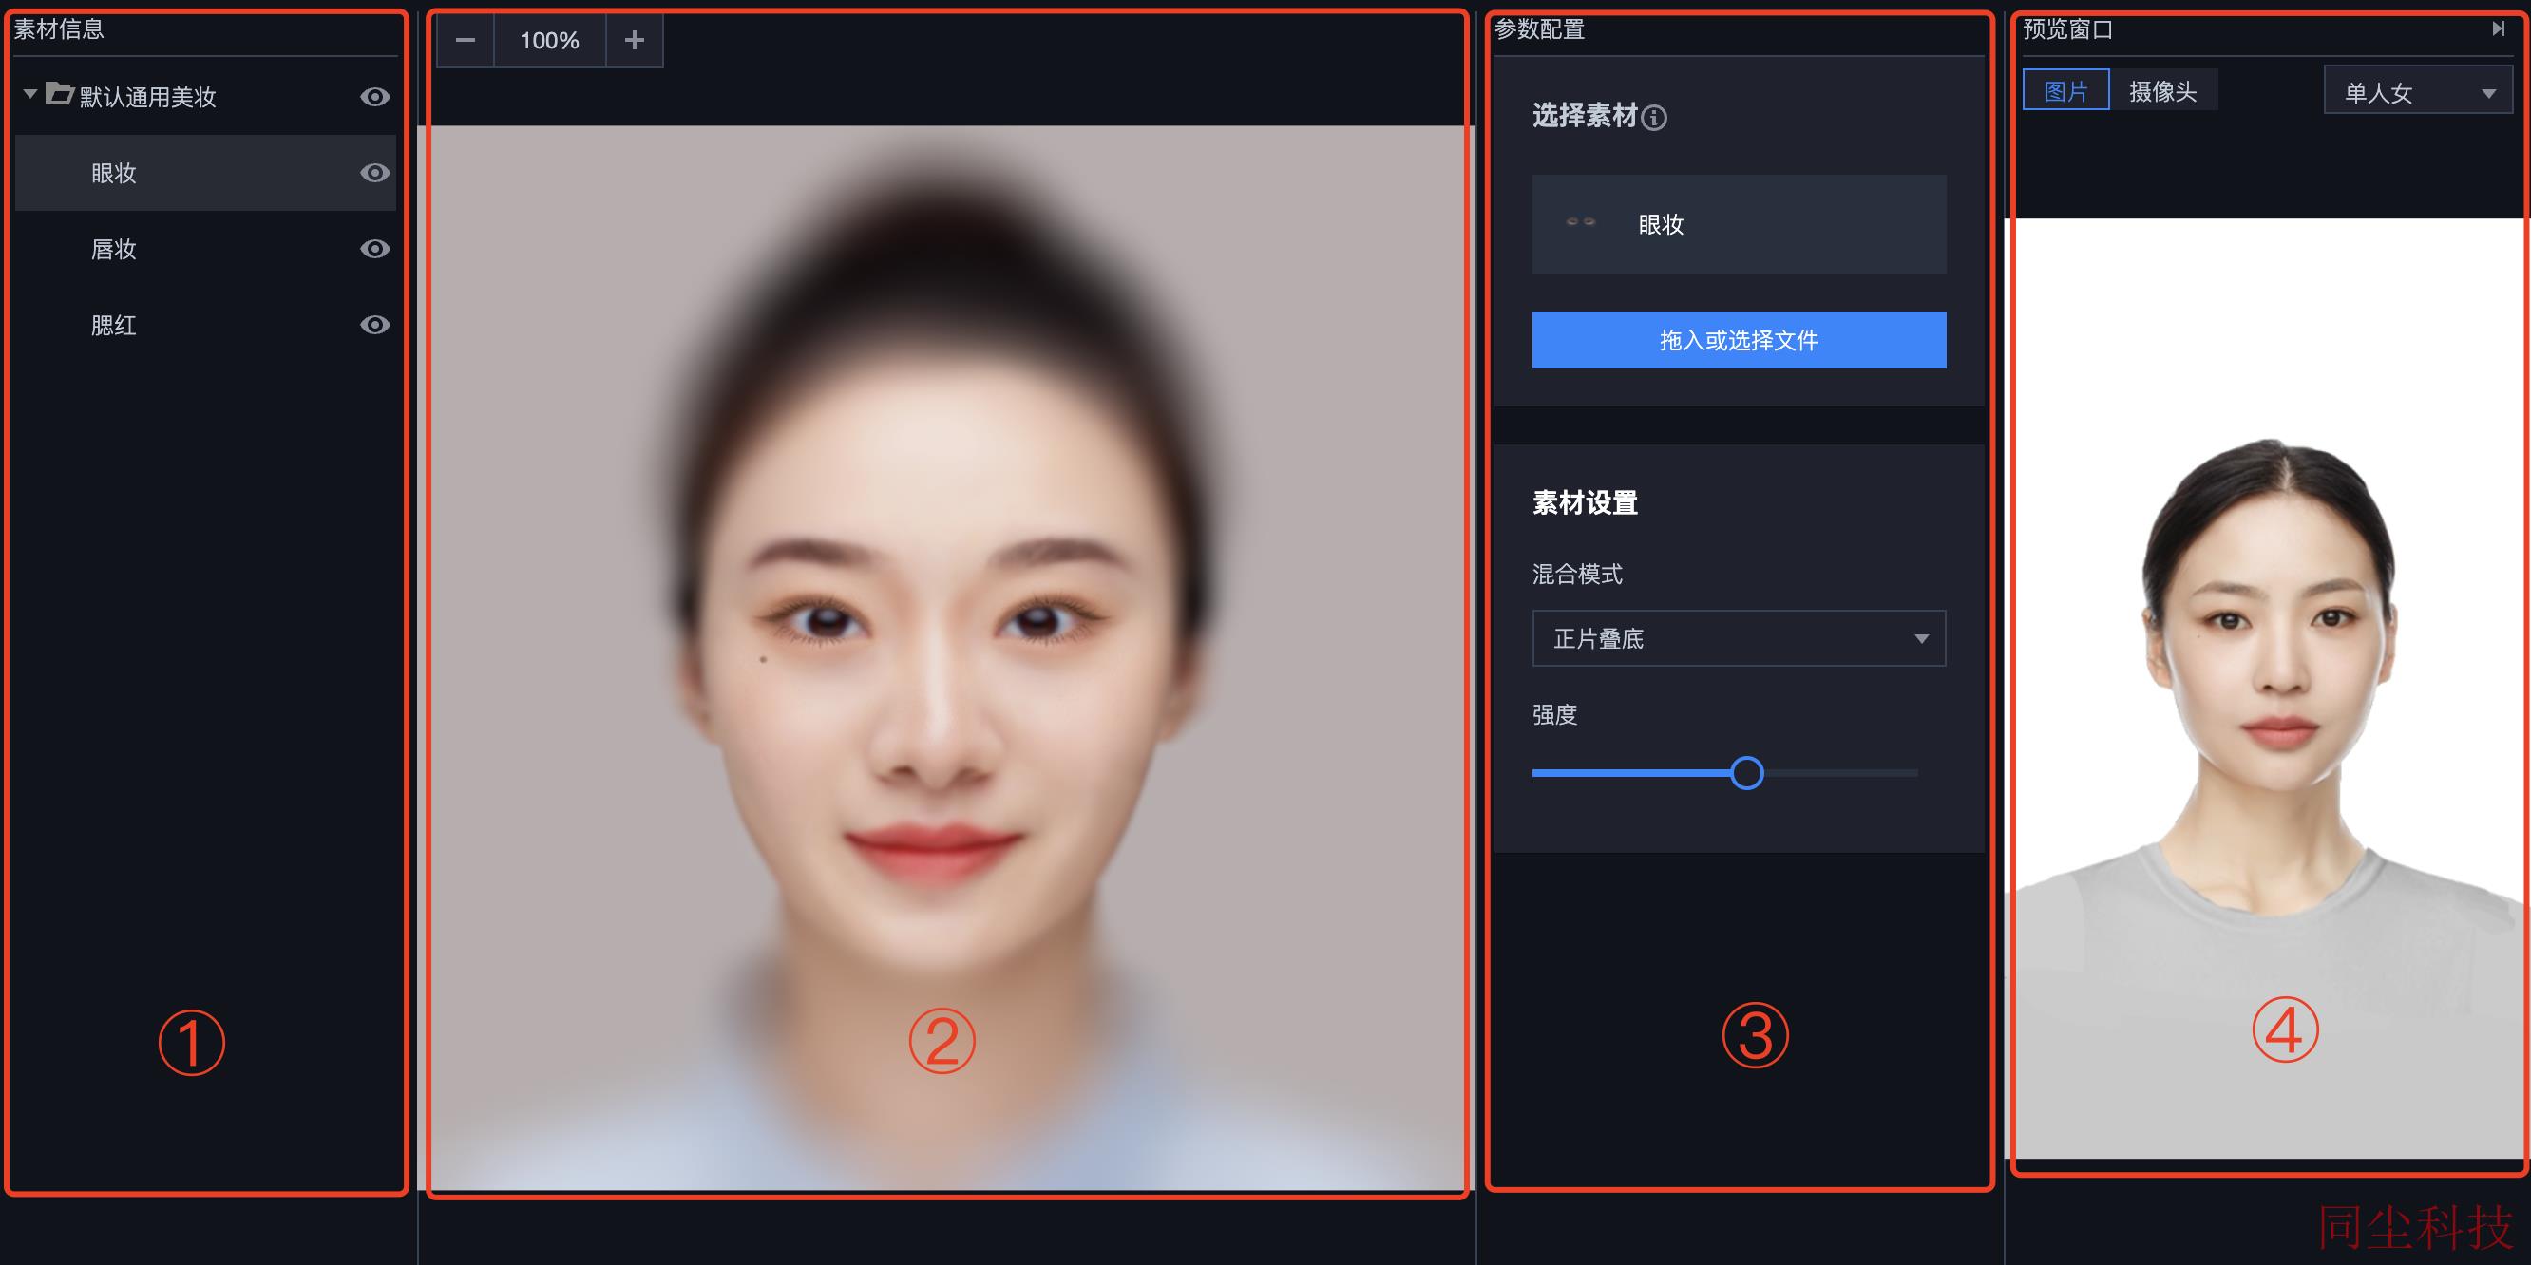Click the 拖入或选择文件 button
This screenshot has height=1265, width=2531.
coord(1738,340)
